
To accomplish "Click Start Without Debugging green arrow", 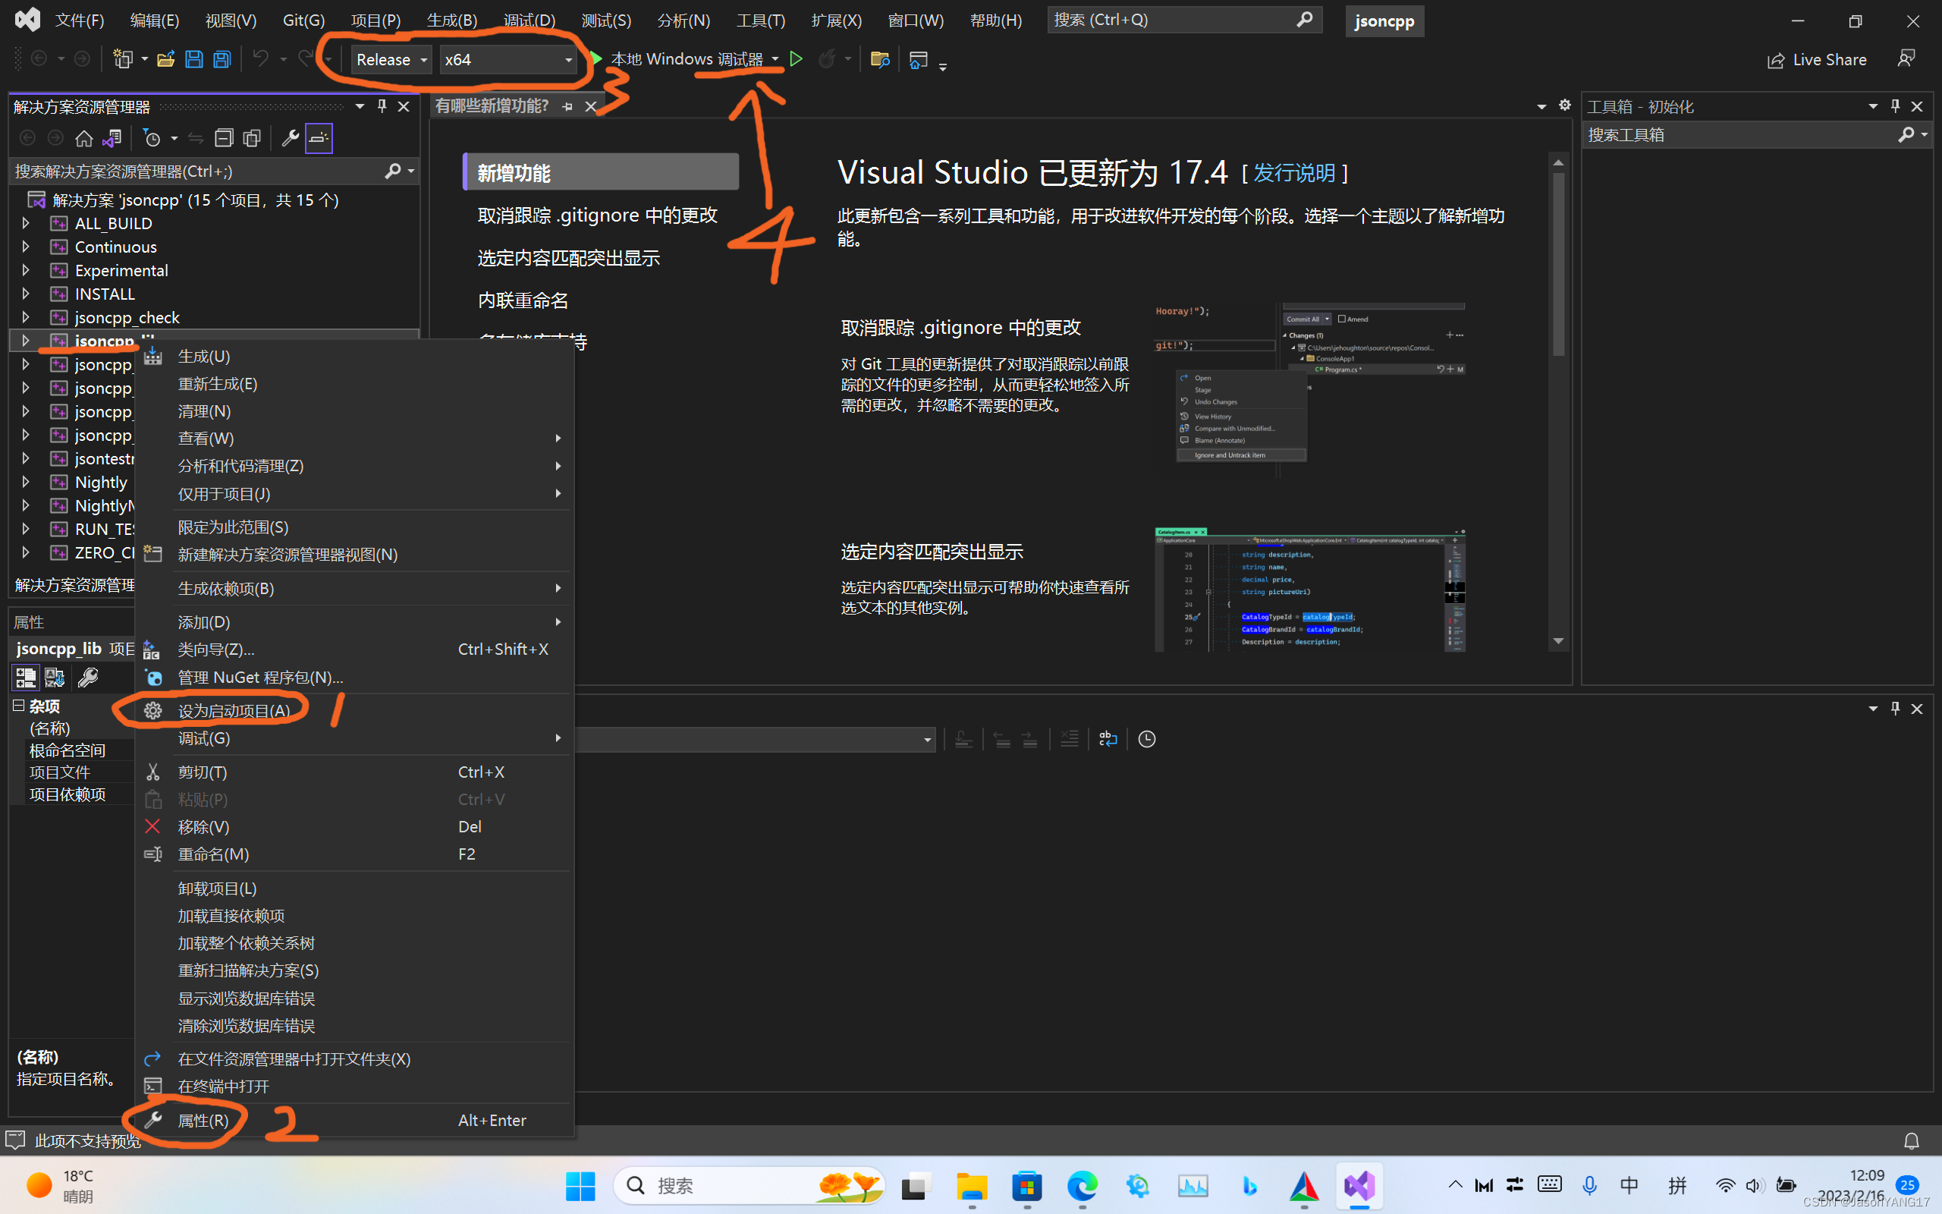I will (796, 59).
